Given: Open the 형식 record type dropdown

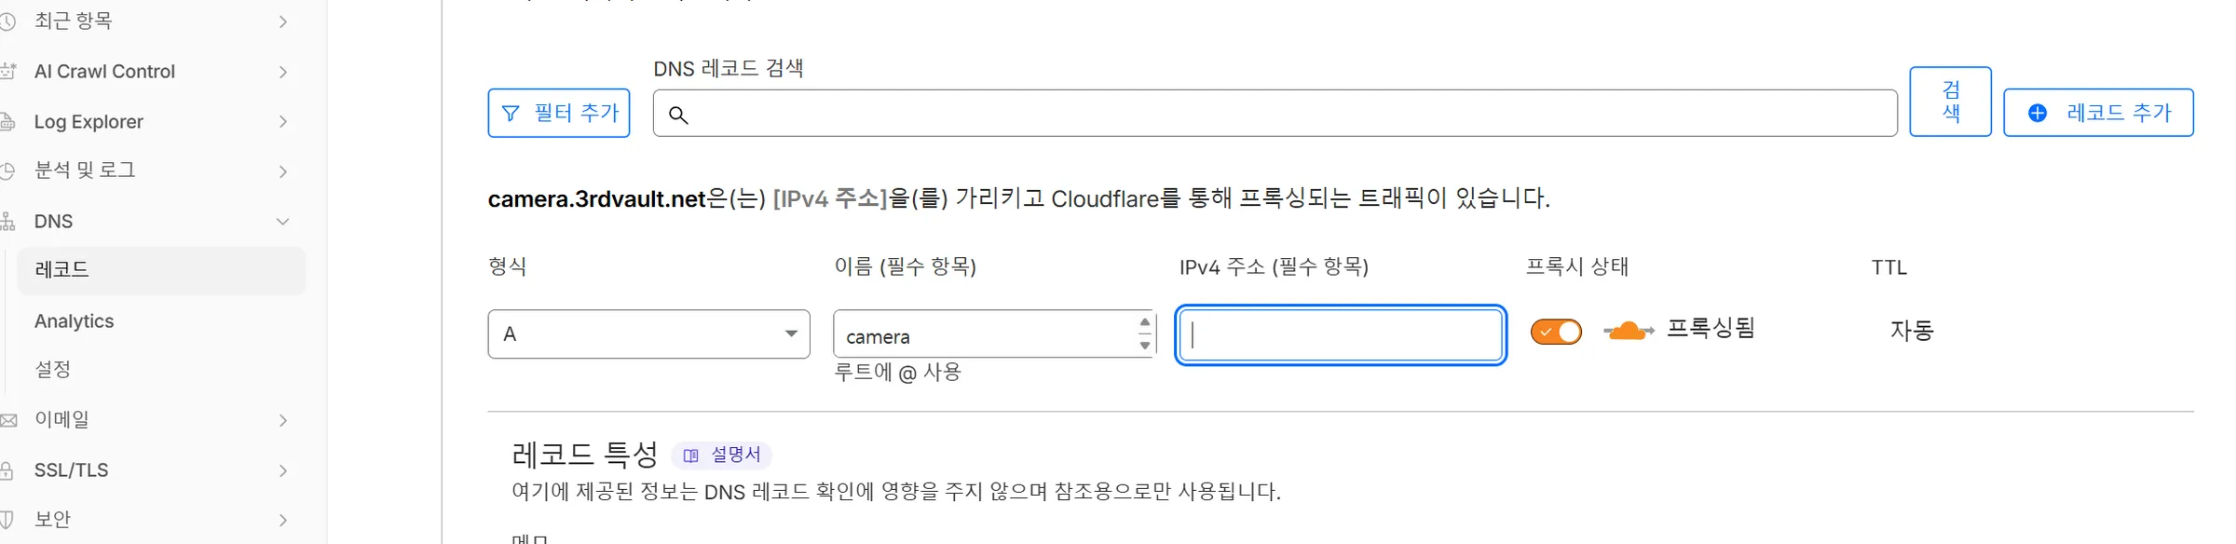Looking at the screenshot, I should coord(648,333).
